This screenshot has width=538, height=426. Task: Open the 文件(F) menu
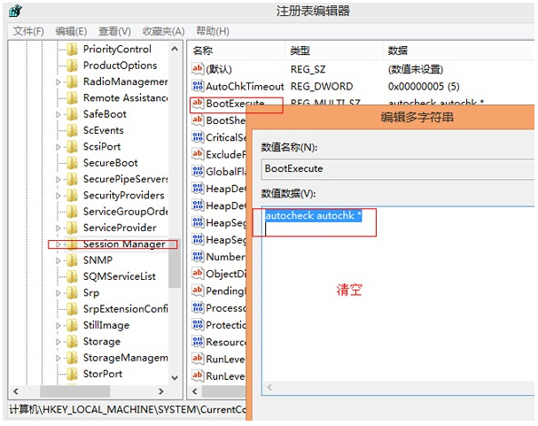pos(28,32)
